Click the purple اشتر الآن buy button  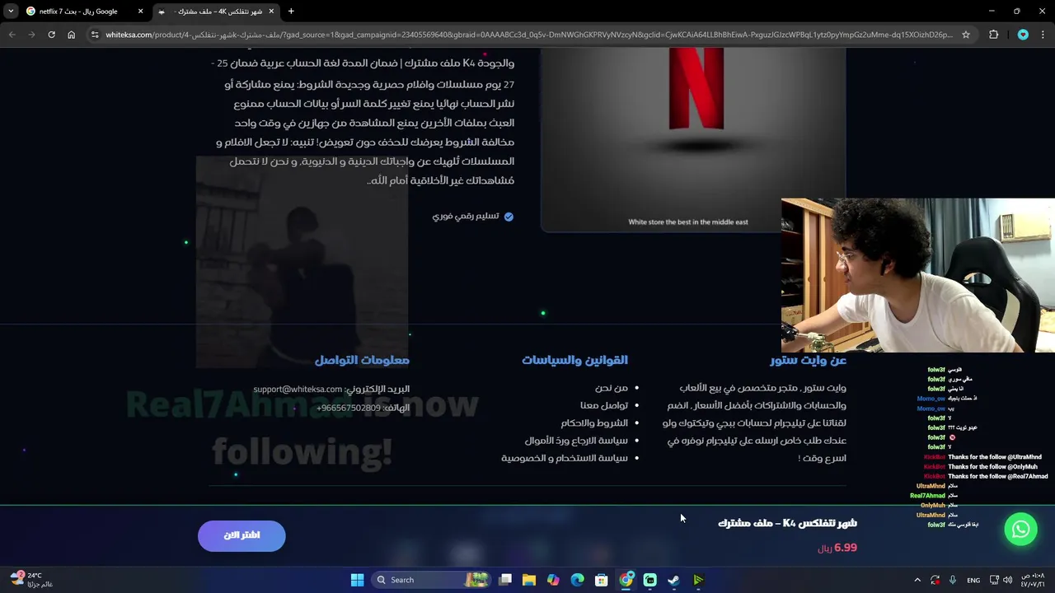tap(241, 535)
